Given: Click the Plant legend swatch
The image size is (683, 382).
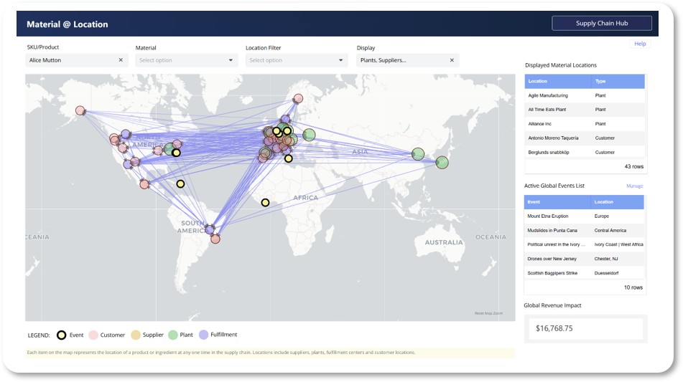Looking at the screenshot, I should click(x=173, y=335).
